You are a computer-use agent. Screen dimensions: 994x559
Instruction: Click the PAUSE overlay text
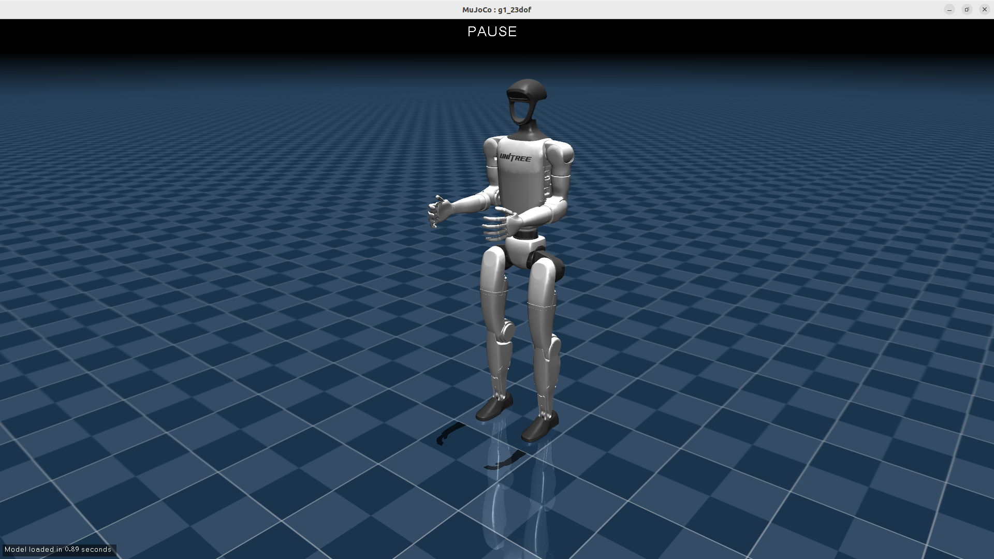click(492, 32)
